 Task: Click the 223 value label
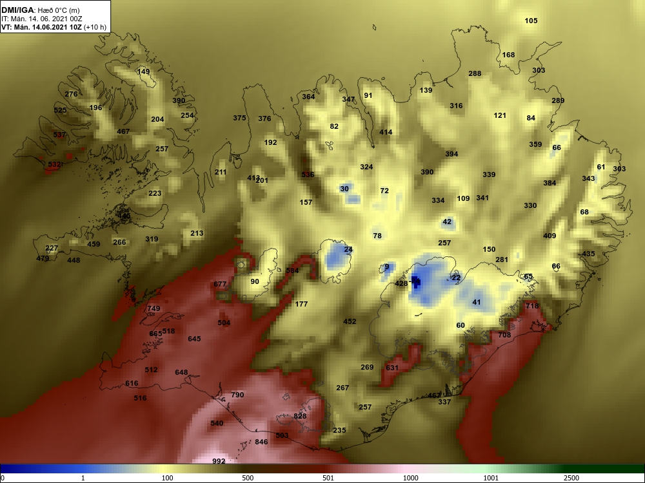pyautogui.click(x=155, y=193)
